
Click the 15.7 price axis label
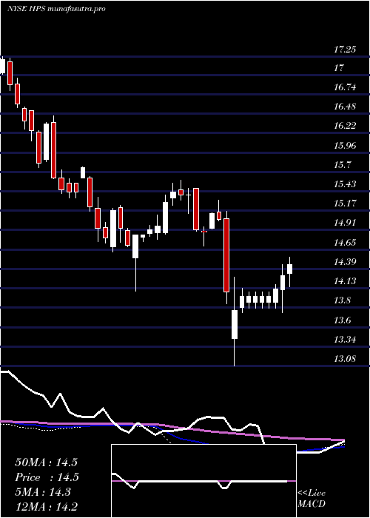coord(343,164)
